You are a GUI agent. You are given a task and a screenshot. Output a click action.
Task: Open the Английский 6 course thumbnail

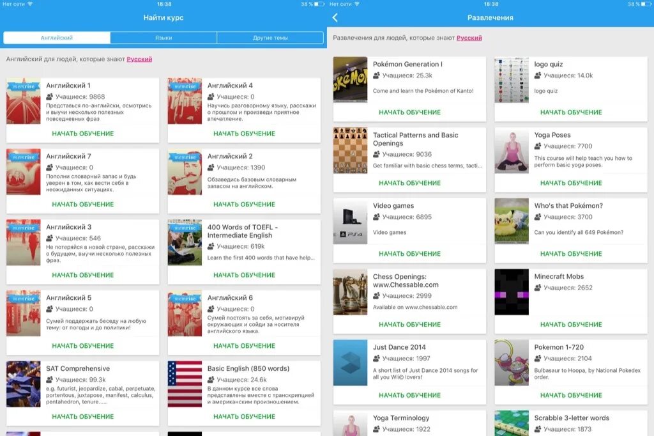(185, 313)
